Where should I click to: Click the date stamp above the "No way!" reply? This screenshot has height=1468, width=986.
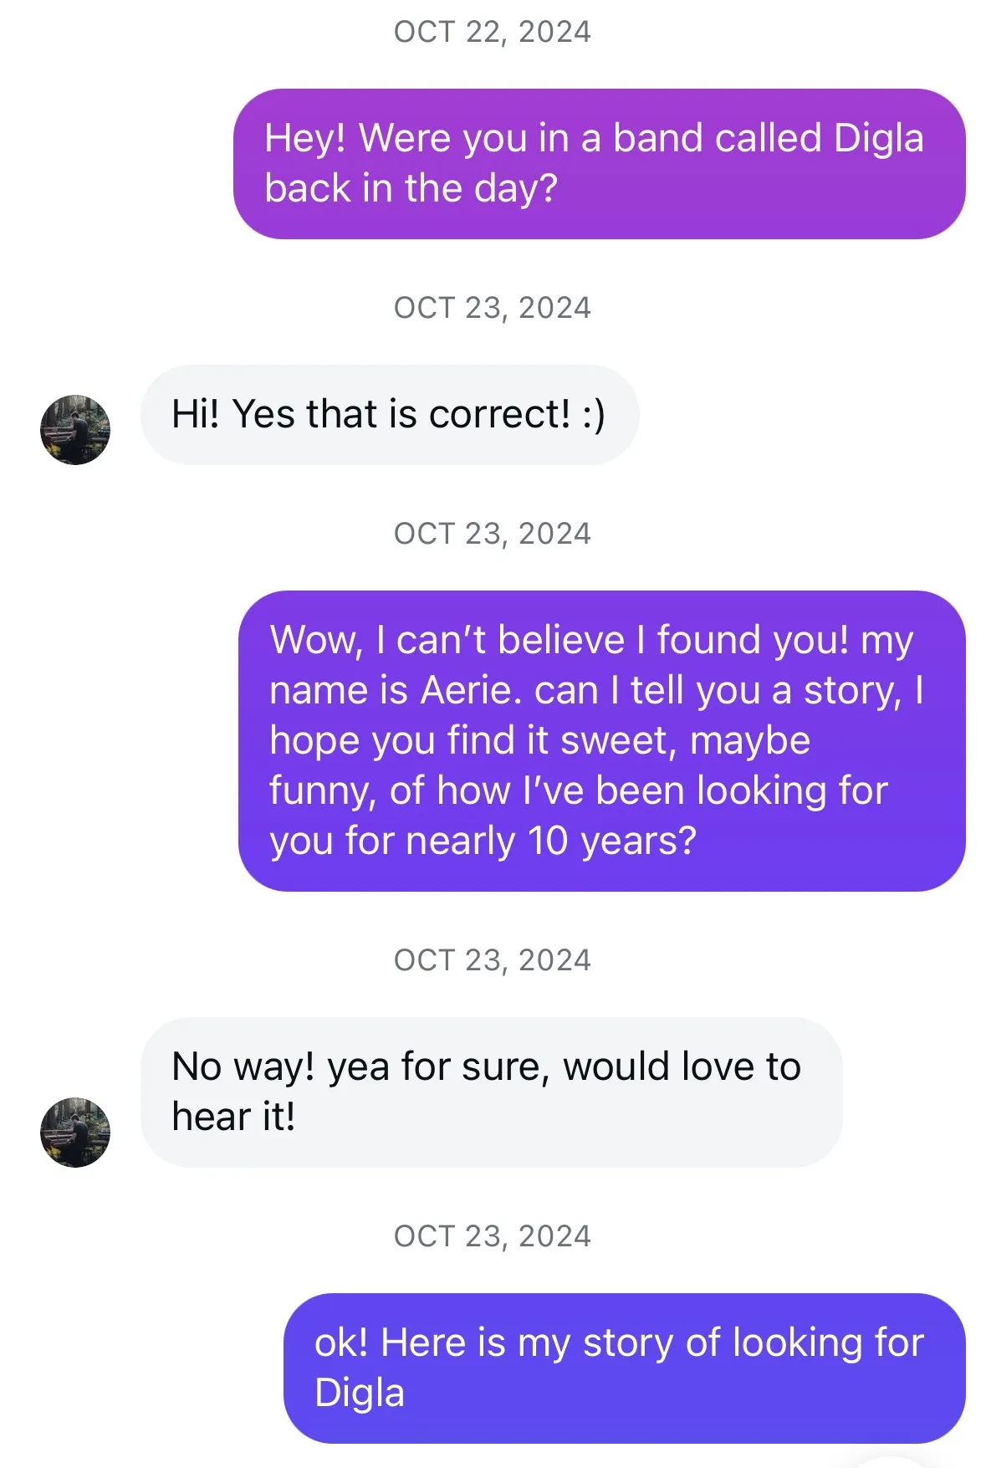click(493, 960)
